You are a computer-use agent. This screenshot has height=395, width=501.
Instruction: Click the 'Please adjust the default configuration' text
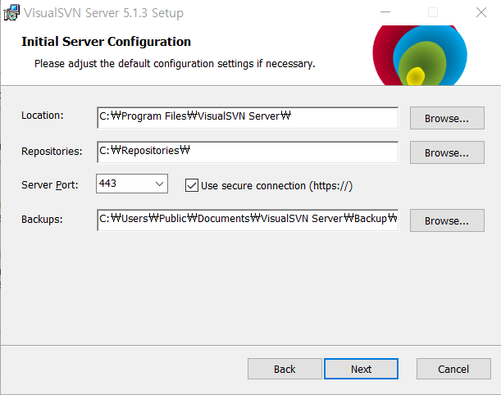click(175, 64)
